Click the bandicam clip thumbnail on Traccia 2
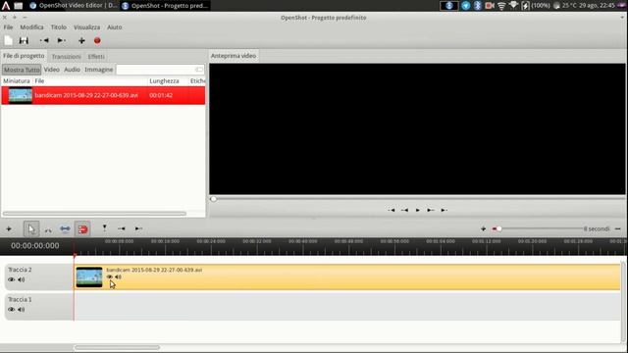This screenshot has width=628, height=353. (x=89, y=277)
